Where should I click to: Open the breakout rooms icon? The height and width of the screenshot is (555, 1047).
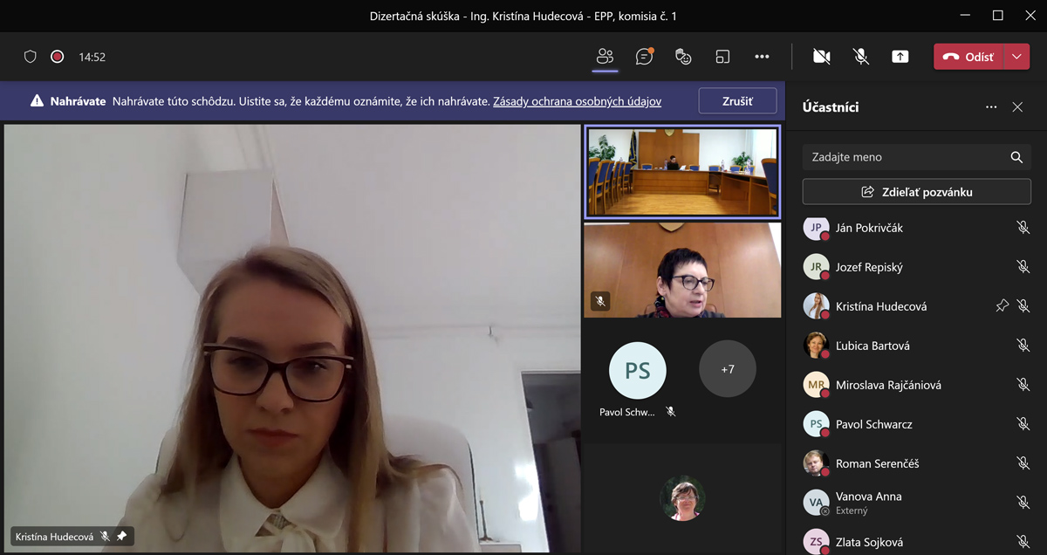click(722, 57)
